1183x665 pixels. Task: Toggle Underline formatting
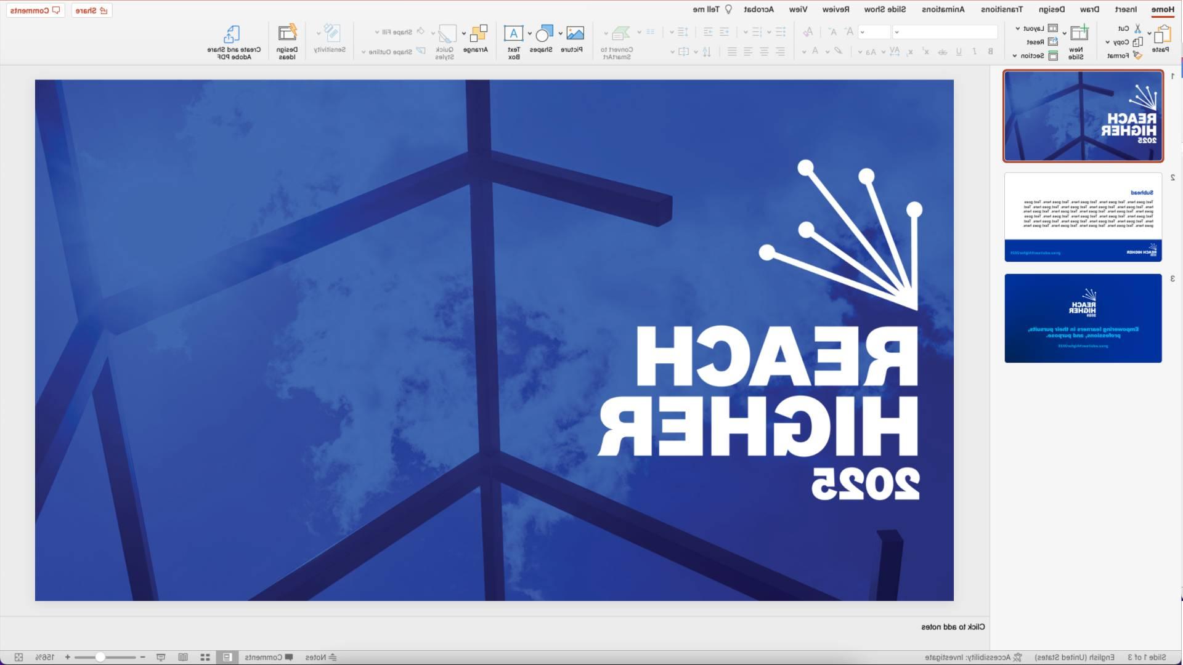click(959, 51)
